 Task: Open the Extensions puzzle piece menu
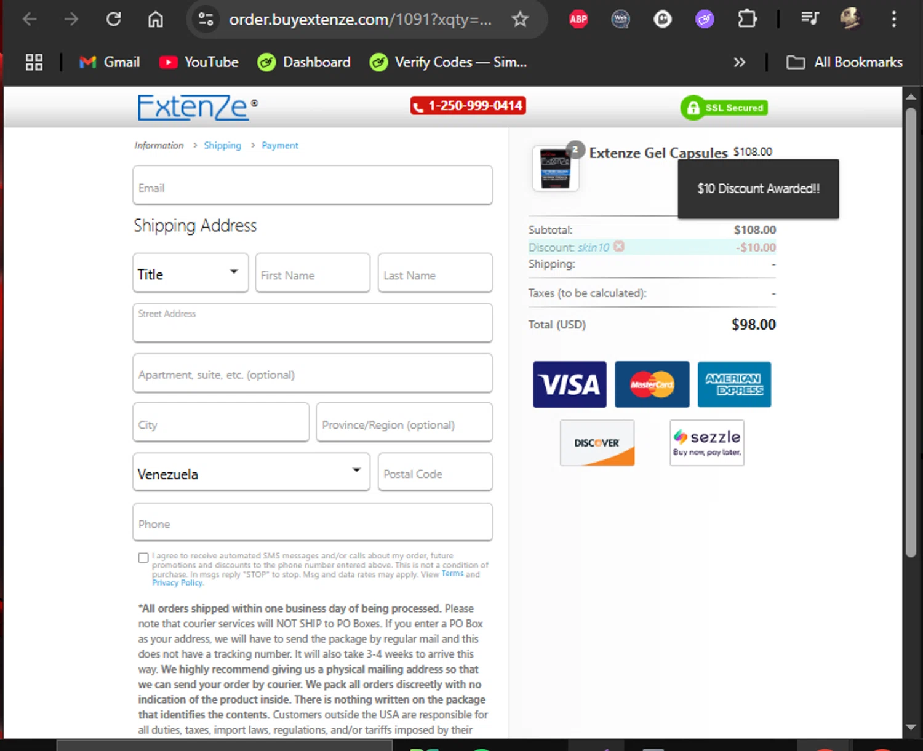pyautogui.click(x=747, y=20)
